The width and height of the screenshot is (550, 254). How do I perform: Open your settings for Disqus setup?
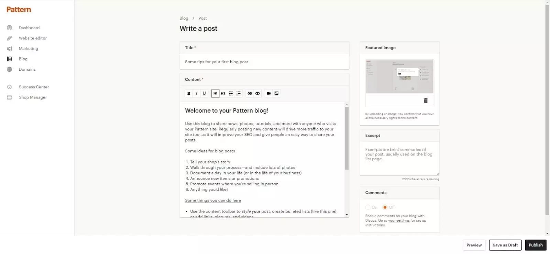tap(399, 220)
